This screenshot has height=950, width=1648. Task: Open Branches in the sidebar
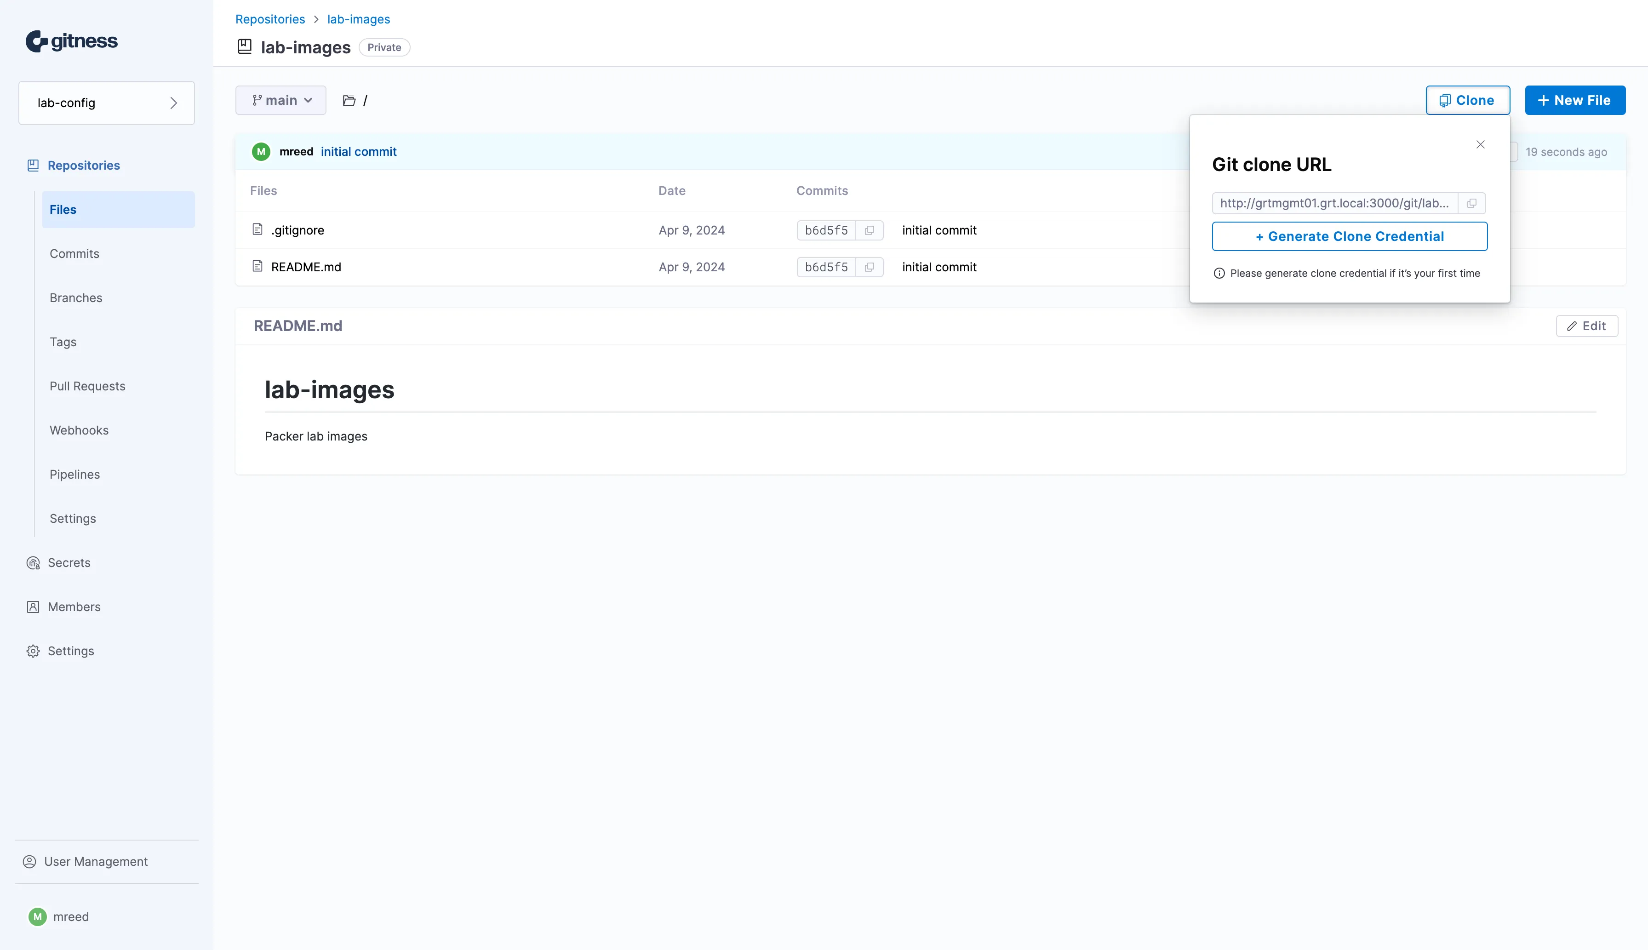point(76,298)
